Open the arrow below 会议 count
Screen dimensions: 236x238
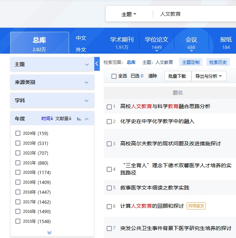[x=191, y=51]
